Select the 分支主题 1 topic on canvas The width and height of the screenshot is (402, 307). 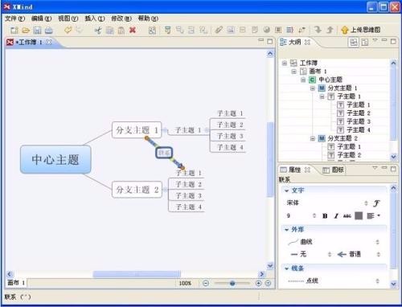click(137, 130)
